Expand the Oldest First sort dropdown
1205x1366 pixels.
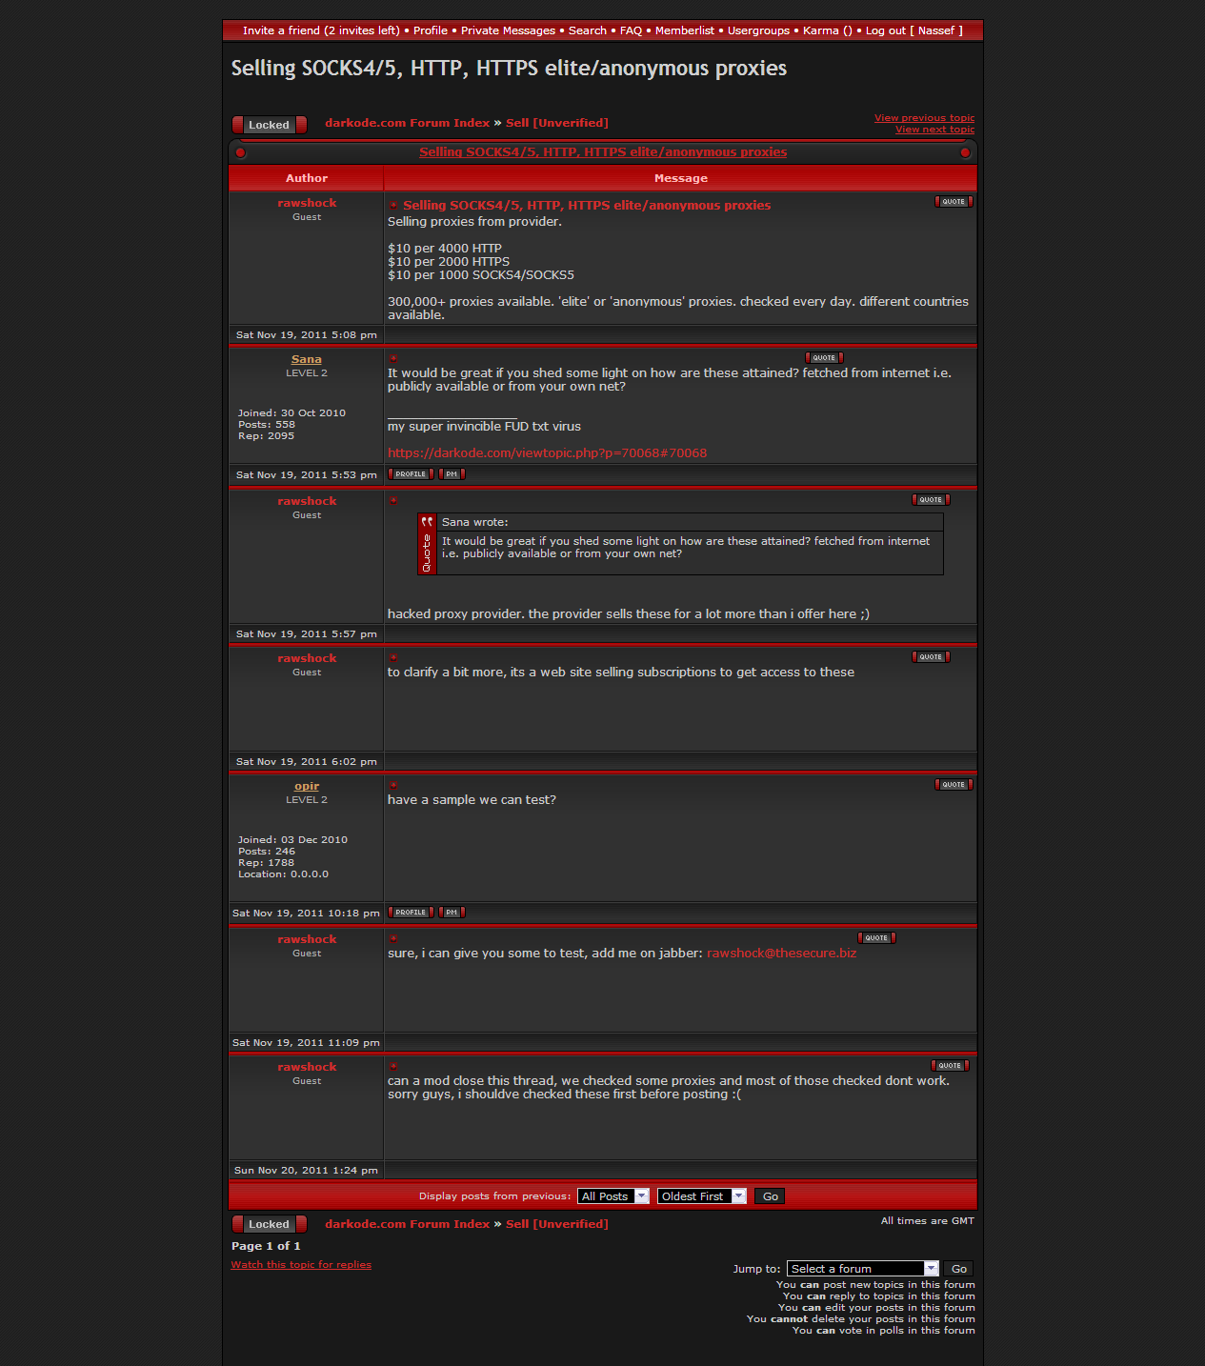tap(701, 1196)
